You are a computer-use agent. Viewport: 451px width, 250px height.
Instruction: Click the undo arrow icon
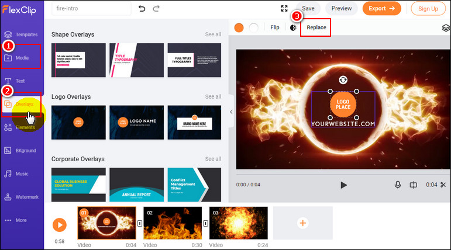(142, 9)
